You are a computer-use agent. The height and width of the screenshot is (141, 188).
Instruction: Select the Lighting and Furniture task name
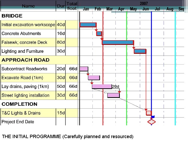(x=22, y=51)
